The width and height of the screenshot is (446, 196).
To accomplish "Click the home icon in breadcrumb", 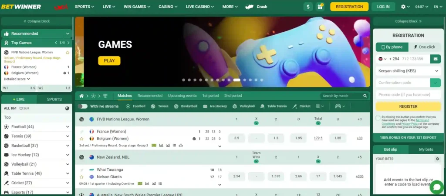I will click(x=81, y=96).
